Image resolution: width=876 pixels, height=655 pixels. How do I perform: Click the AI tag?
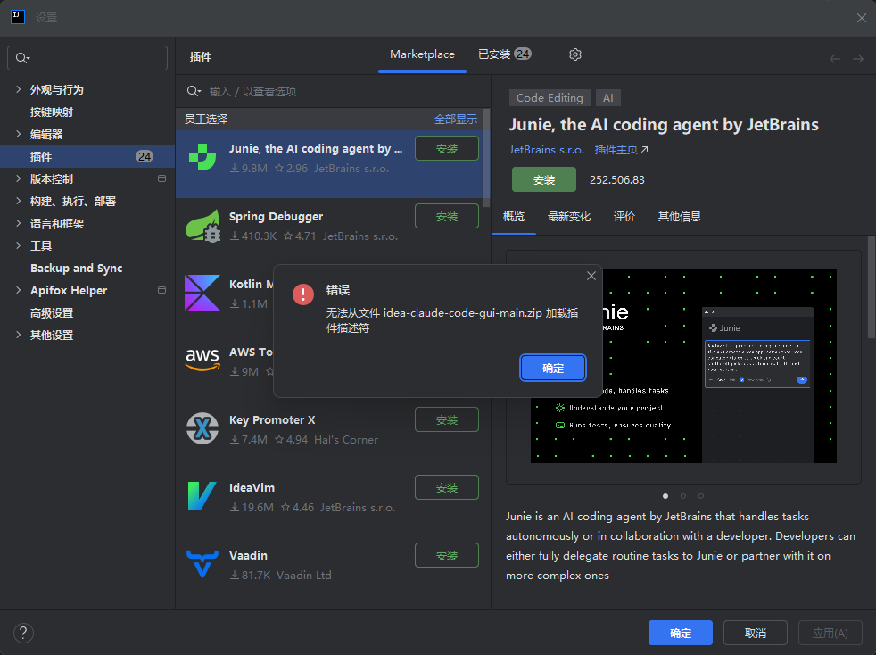(x=607, y=98)
